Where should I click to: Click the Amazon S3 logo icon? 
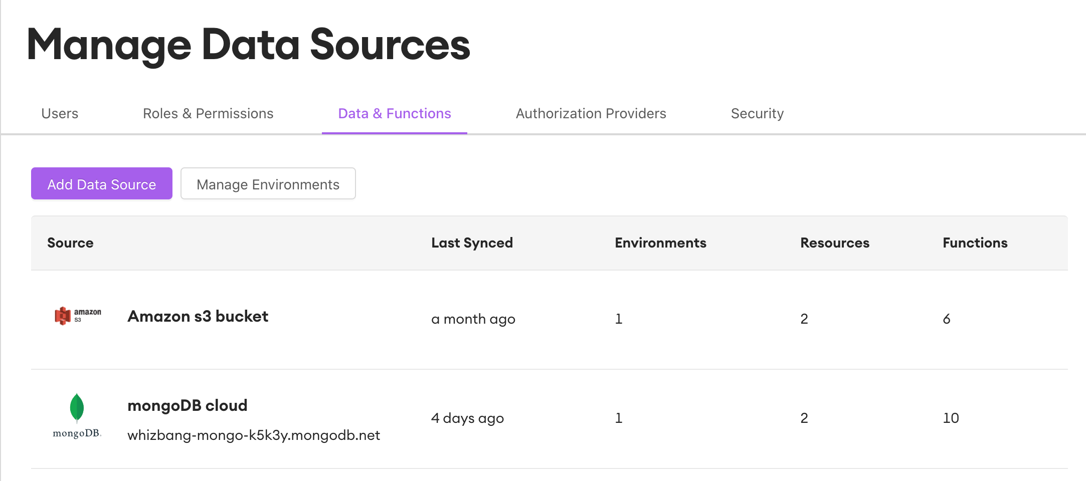click(x=77, y=316)
